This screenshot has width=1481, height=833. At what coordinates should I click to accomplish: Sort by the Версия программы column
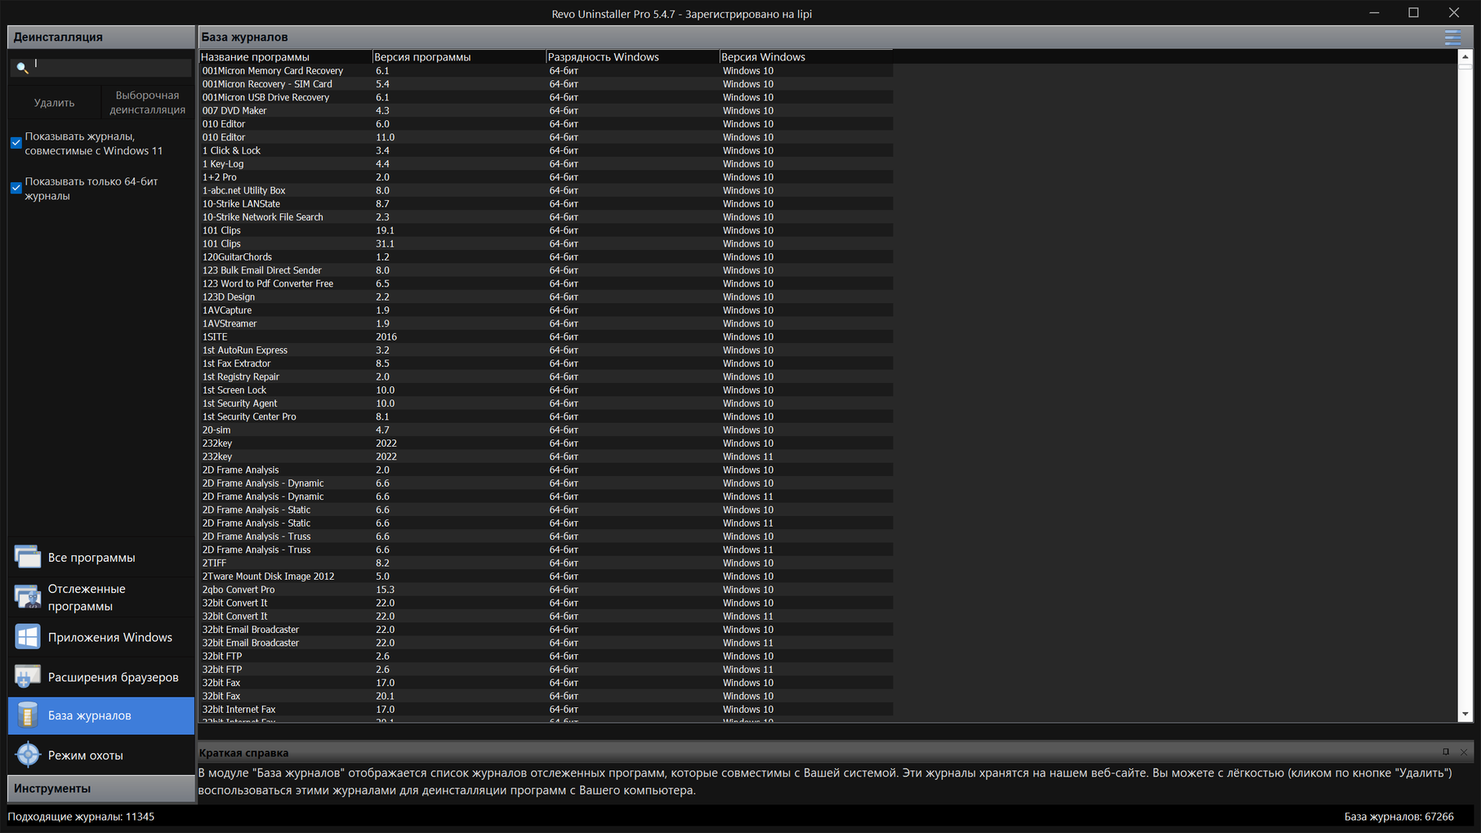coord(458,57)
